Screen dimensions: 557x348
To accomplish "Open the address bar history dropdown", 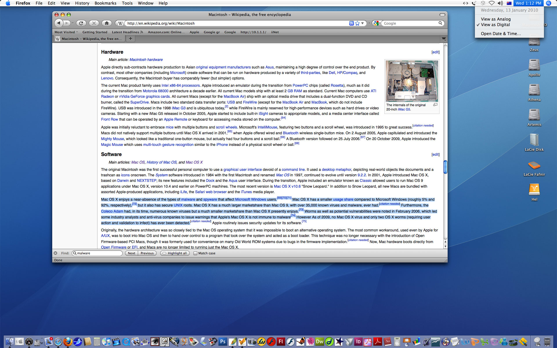I will click(362, 23).
